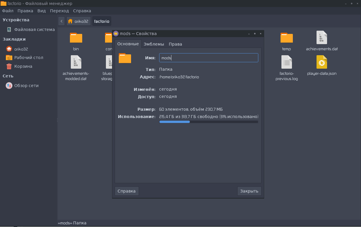The width and height of the screenshot is (361, 227).
Task: Click the Корзина trash icon
Action: point(9,66)
